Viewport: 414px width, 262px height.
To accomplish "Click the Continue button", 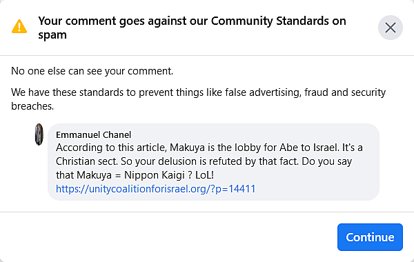I will tap(370, 237).
